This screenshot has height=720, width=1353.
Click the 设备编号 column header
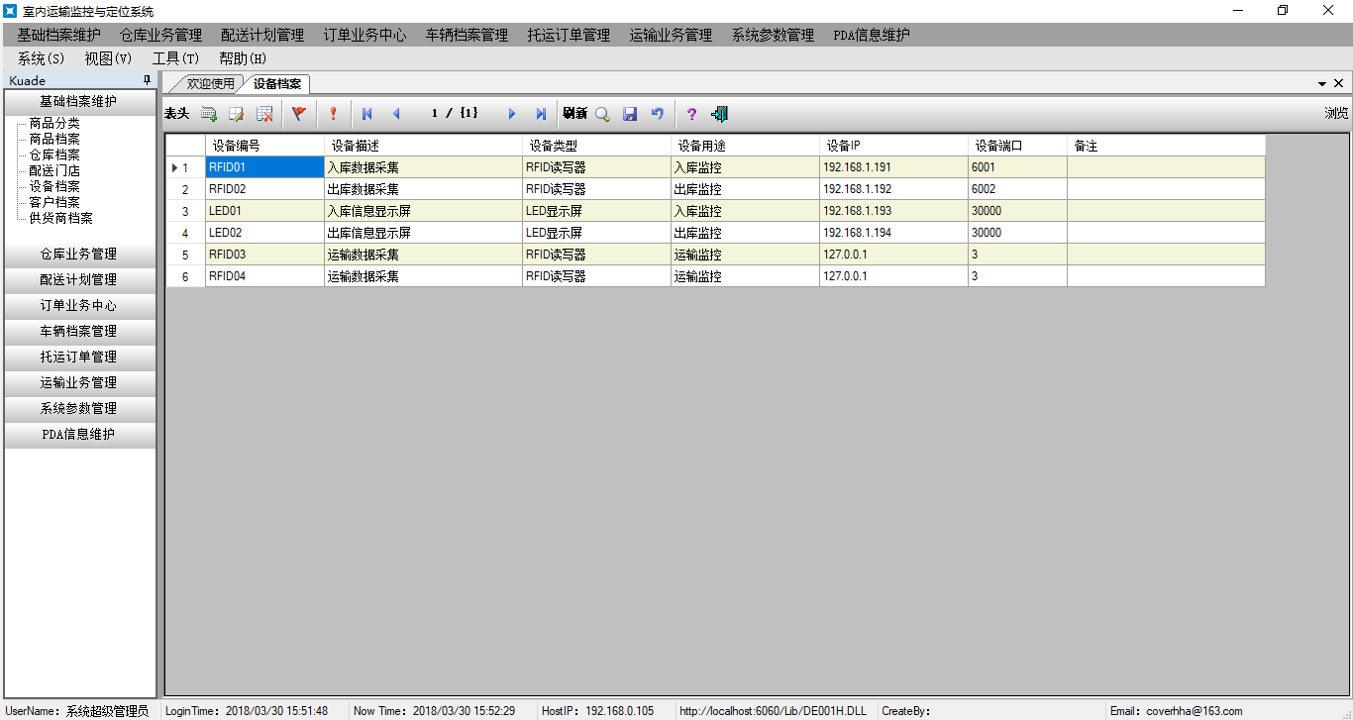(264, 146)
